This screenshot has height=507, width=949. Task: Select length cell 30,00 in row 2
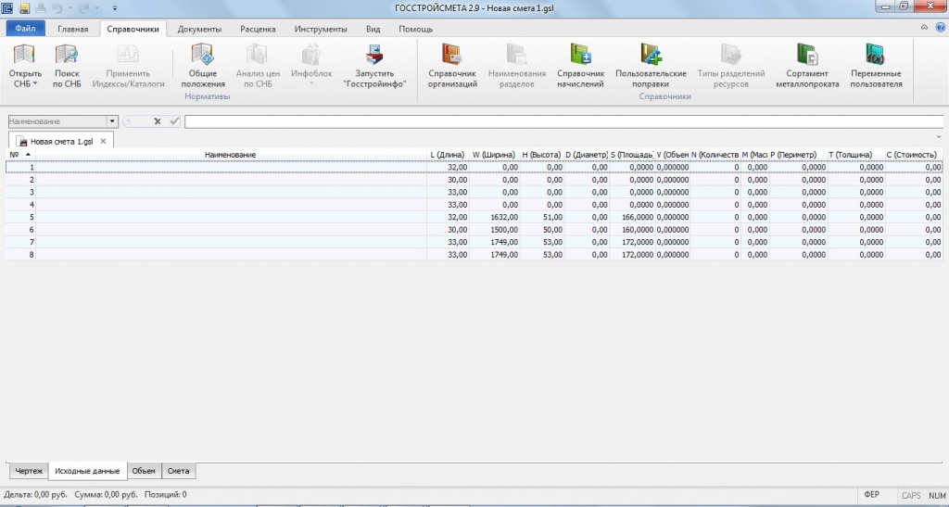click(x=448, y=180)
